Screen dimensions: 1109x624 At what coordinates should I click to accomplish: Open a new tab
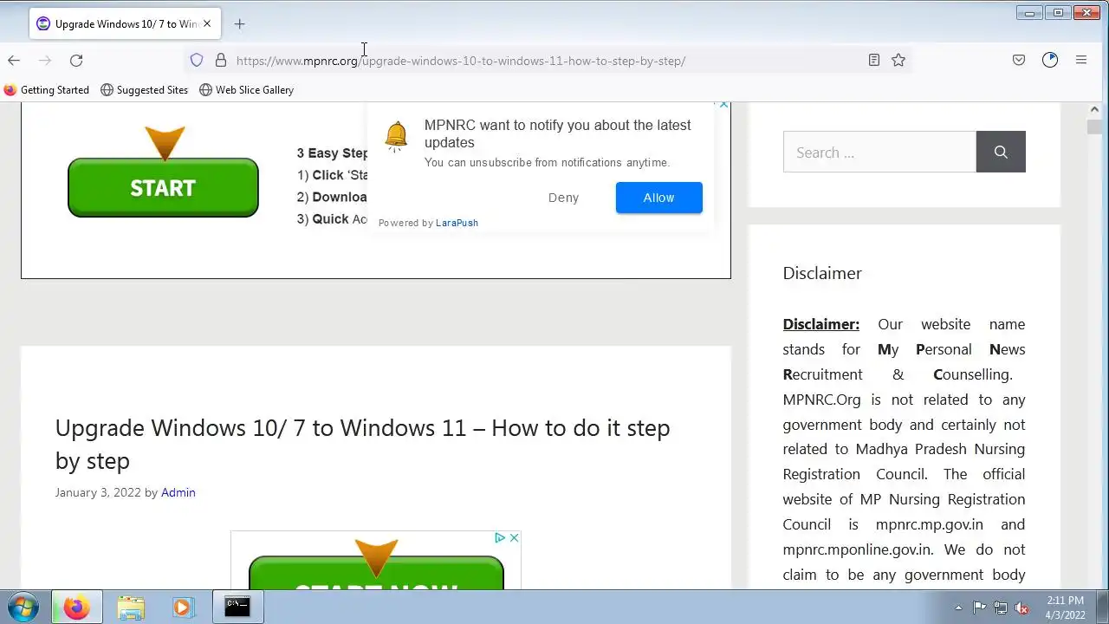[240, 23]
